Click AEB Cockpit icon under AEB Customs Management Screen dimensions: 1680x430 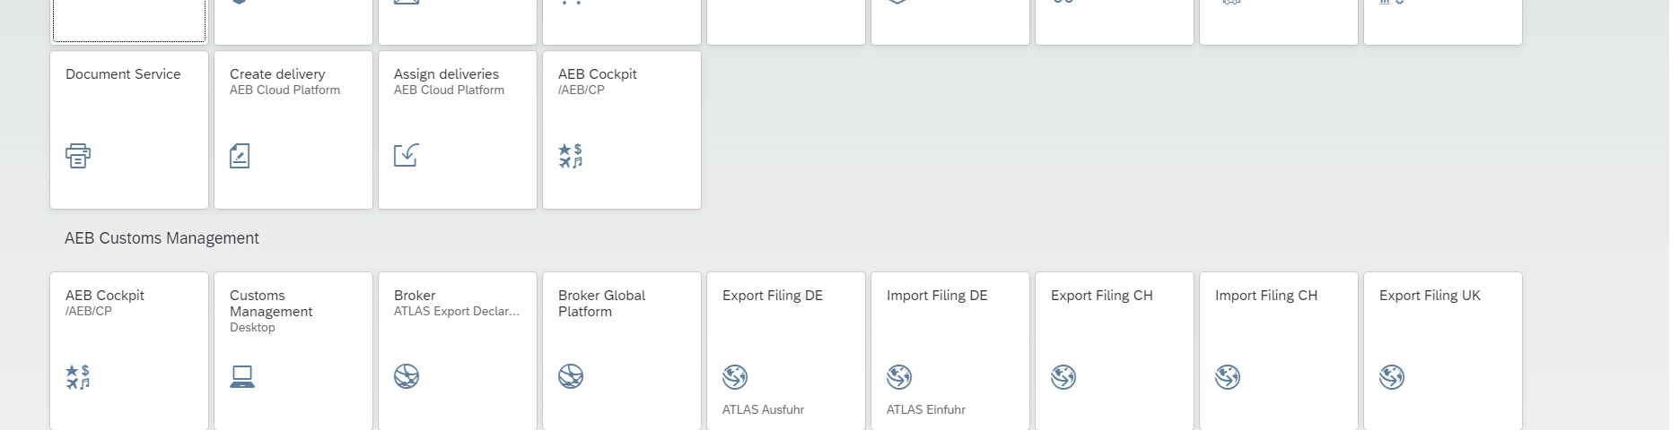coord(78,377)
